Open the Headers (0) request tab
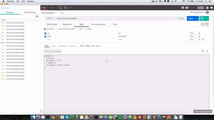Screen dimensions: 214x120 67,24
